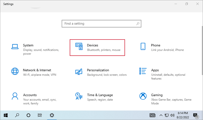Viewport: 203px width, 120px height.
Task: Open the Gaming settings title
Action: coord(157,95)
